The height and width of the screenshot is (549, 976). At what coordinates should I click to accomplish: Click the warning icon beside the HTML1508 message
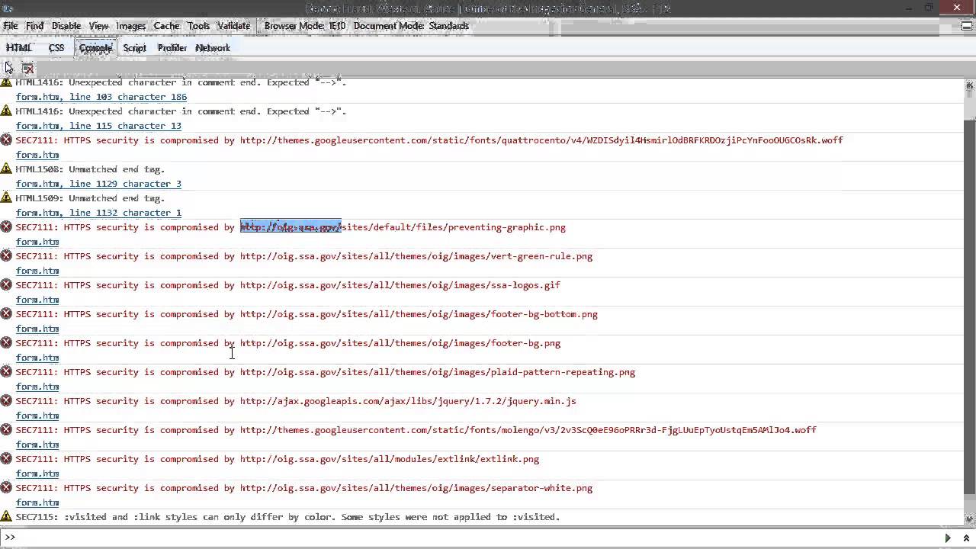tap(6, 169)
